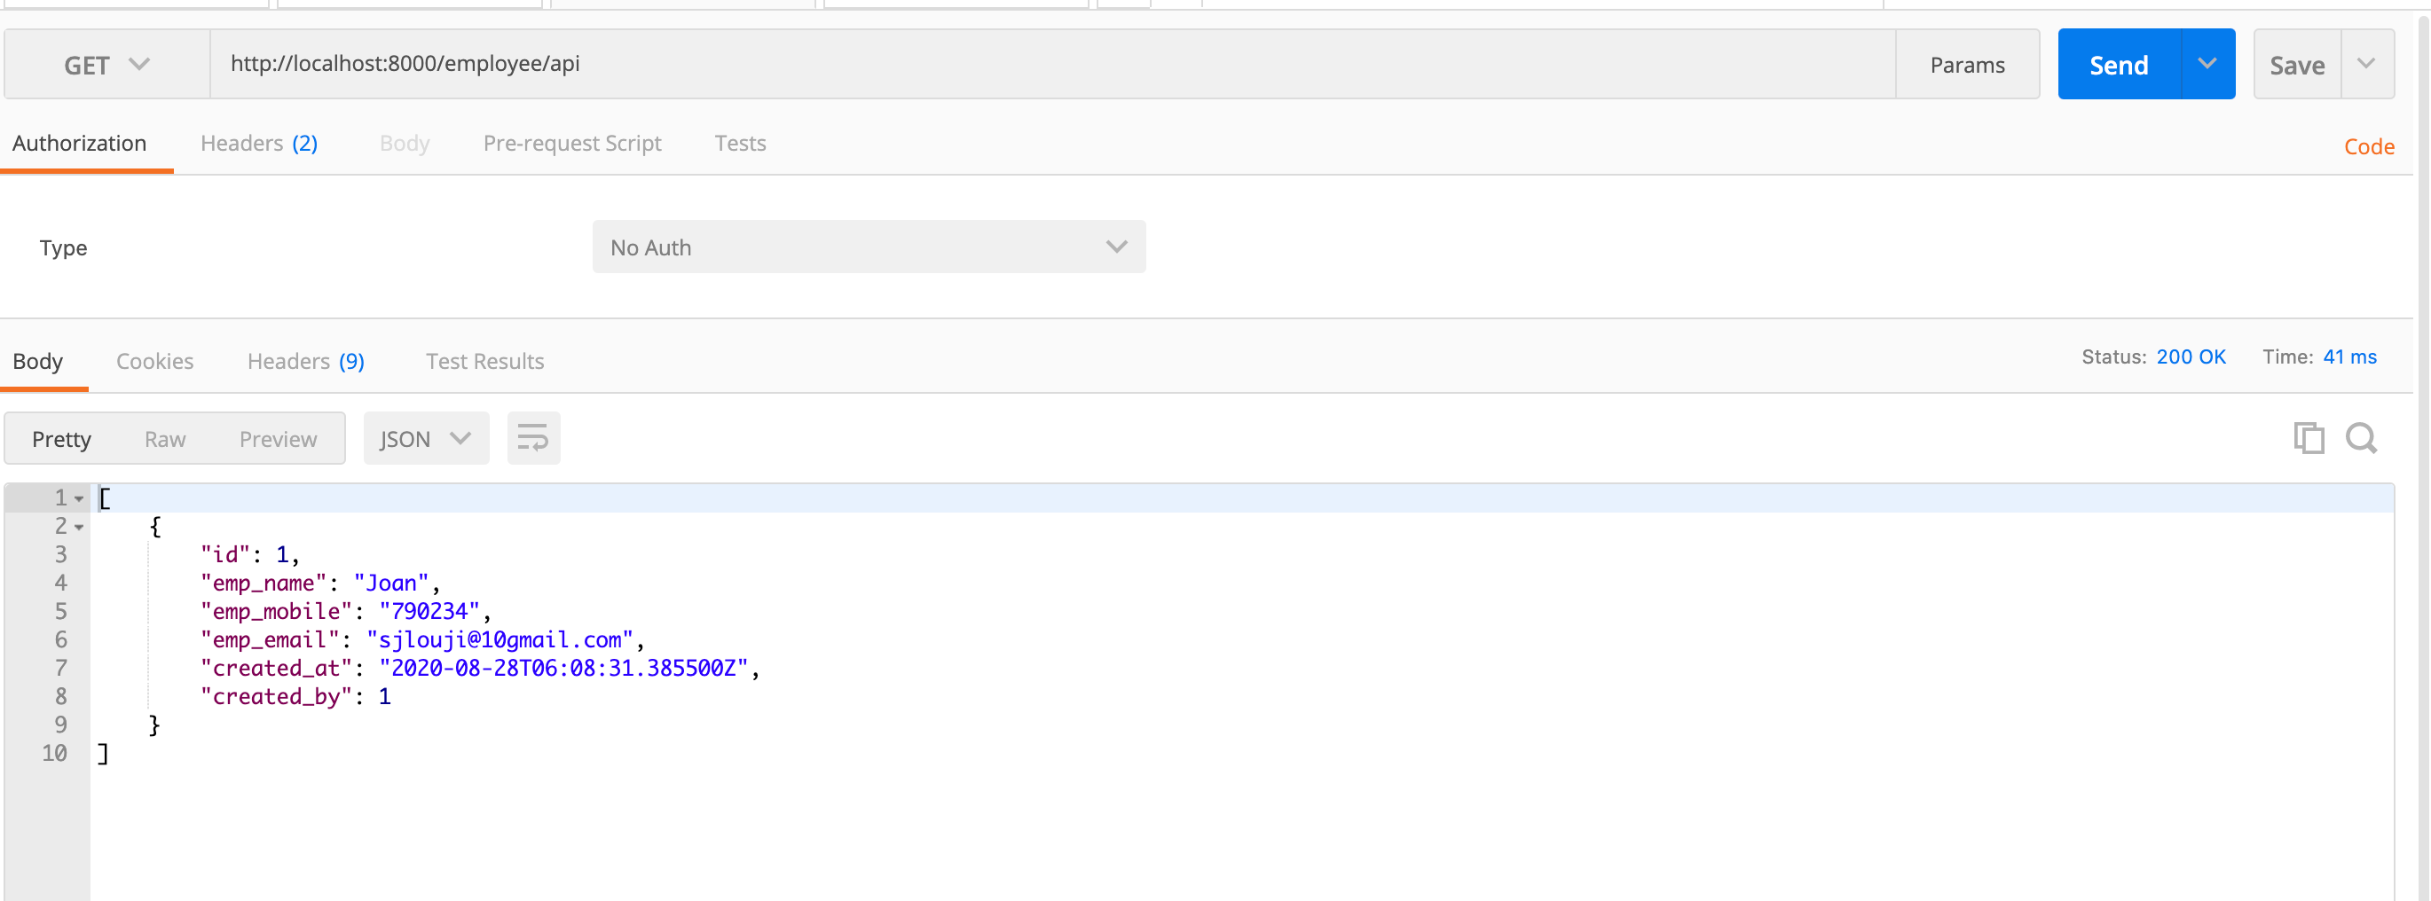Click the Send button
Screen dimensions: 2431x901
tap(2119, 63)
